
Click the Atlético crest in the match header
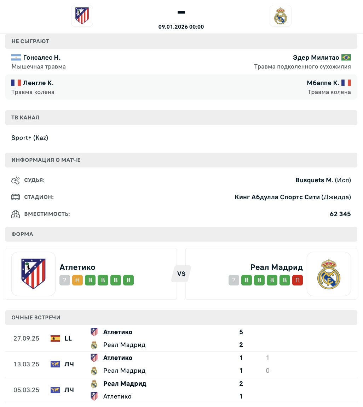tap(82, 16)
